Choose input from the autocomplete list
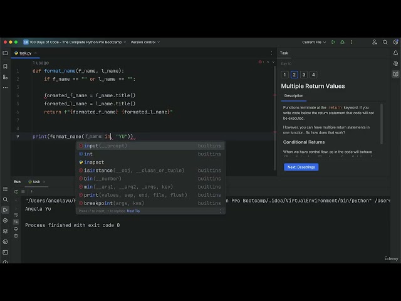The image size is (401, 301). coord(150,145)
